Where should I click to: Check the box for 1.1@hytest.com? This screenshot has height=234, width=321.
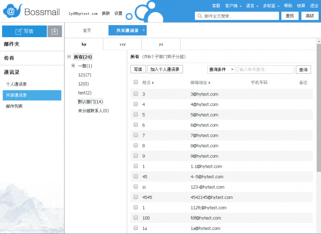pos(135,166)
